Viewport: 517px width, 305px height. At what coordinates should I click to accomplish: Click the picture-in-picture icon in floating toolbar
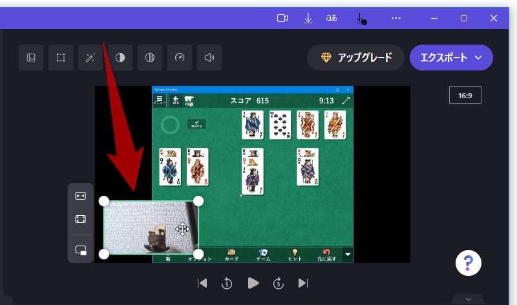tap(80, 250)
